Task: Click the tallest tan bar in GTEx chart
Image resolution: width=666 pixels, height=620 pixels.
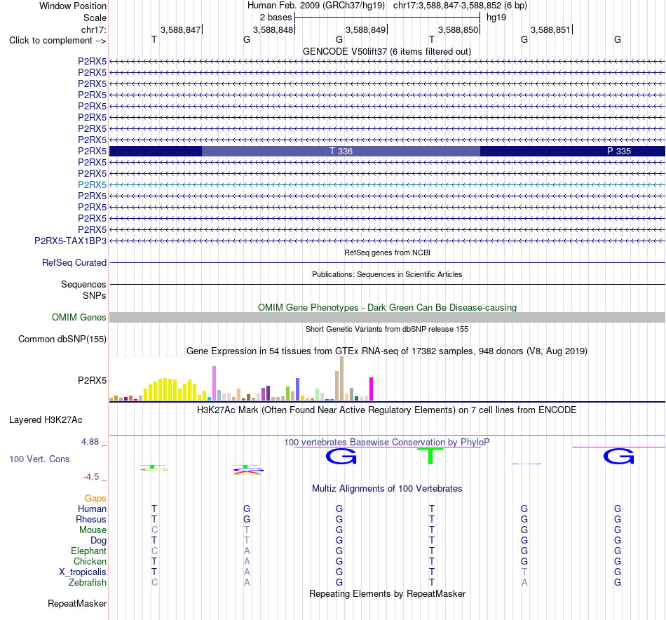Action: (341, 379)
